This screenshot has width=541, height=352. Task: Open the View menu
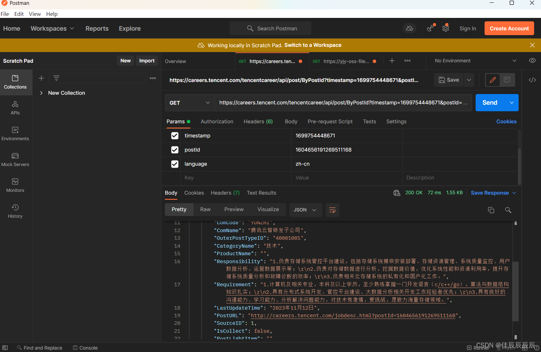point(35,14)
